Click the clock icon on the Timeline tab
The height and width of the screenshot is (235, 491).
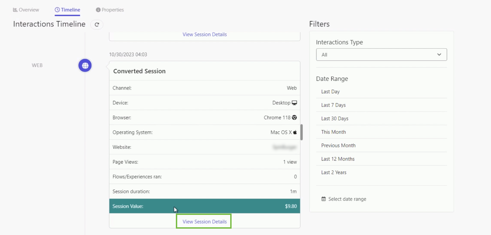point(57,9)
